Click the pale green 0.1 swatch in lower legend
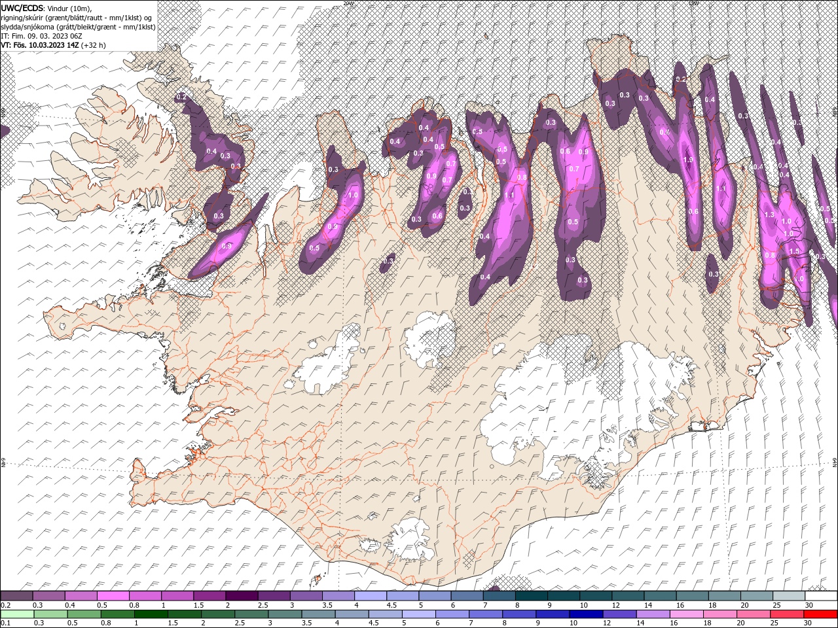 click(18, 614)
